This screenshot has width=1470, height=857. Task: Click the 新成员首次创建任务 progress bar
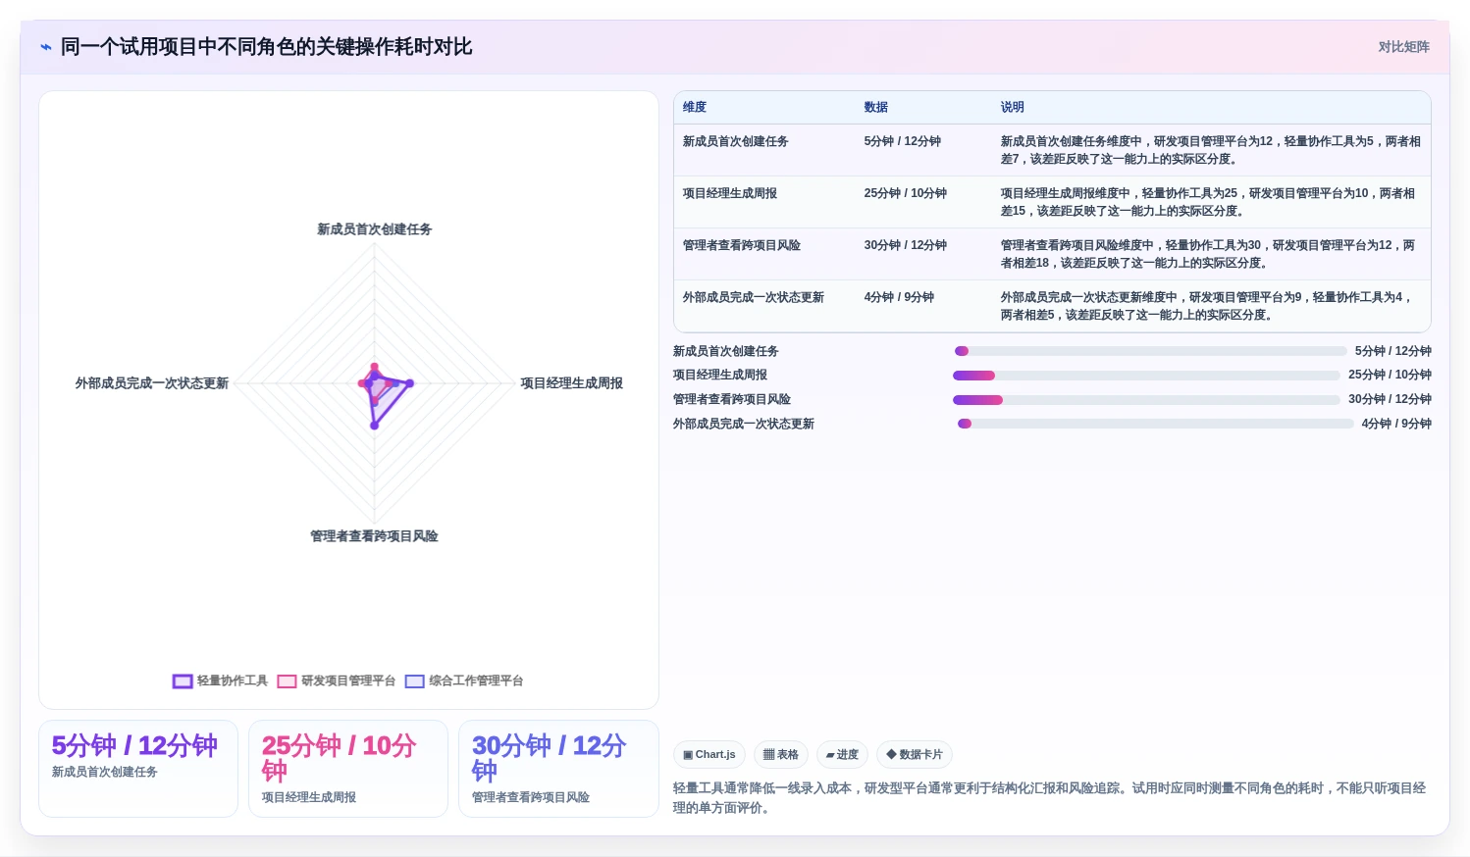pos(1150,351)
